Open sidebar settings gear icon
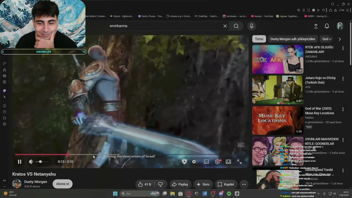 click(x=4, y=124)
